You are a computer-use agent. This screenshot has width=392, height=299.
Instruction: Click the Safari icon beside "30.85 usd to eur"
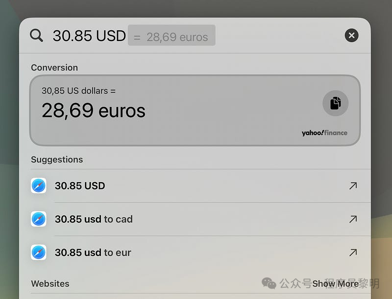[39, 253]
